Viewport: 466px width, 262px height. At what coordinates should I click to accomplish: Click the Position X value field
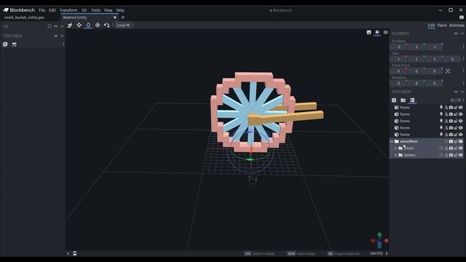pos(399,47)
